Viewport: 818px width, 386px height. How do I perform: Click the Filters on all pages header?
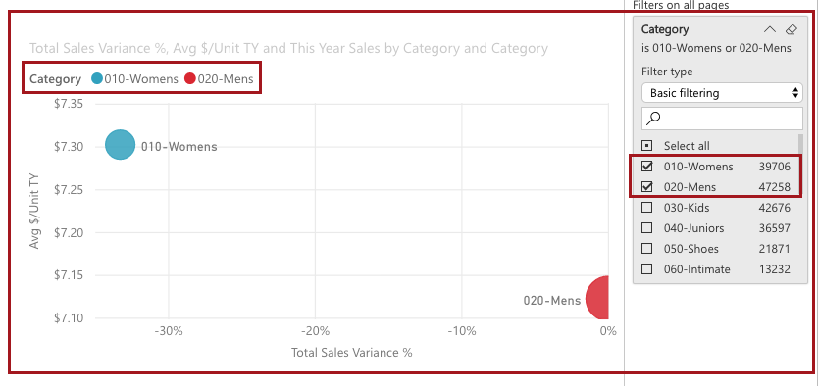(681, 5)
